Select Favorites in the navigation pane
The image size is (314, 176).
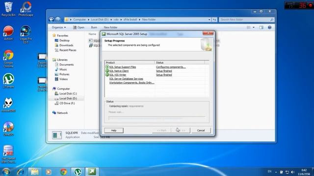[62, 36]
